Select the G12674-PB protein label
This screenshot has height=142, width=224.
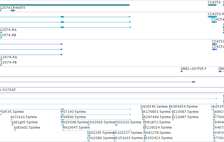click(8, 62)
